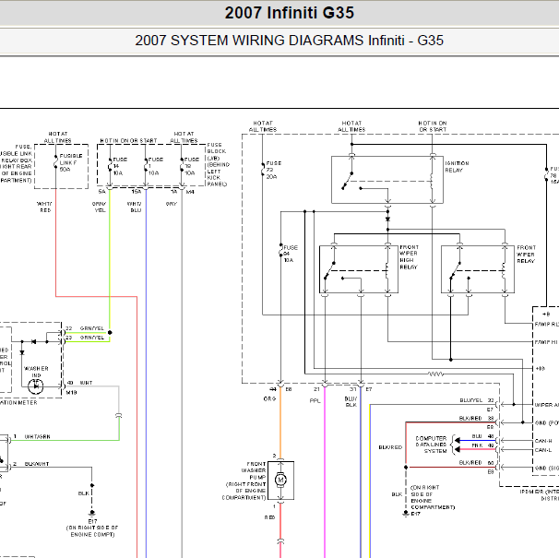Click the "RED" wire label below the washer pump
Image resolution: width=559 pixels, height=558 pixels.
[269, 517]
